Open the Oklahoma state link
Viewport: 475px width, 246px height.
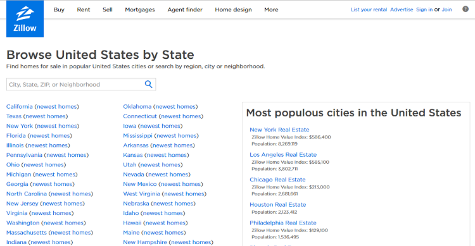click(137, 106)
